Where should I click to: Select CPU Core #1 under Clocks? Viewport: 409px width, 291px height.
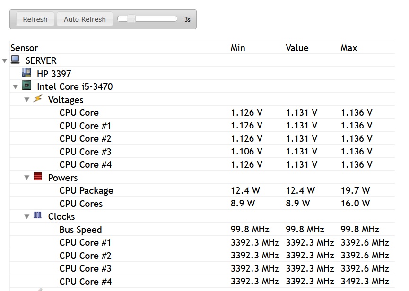[202, 242]
